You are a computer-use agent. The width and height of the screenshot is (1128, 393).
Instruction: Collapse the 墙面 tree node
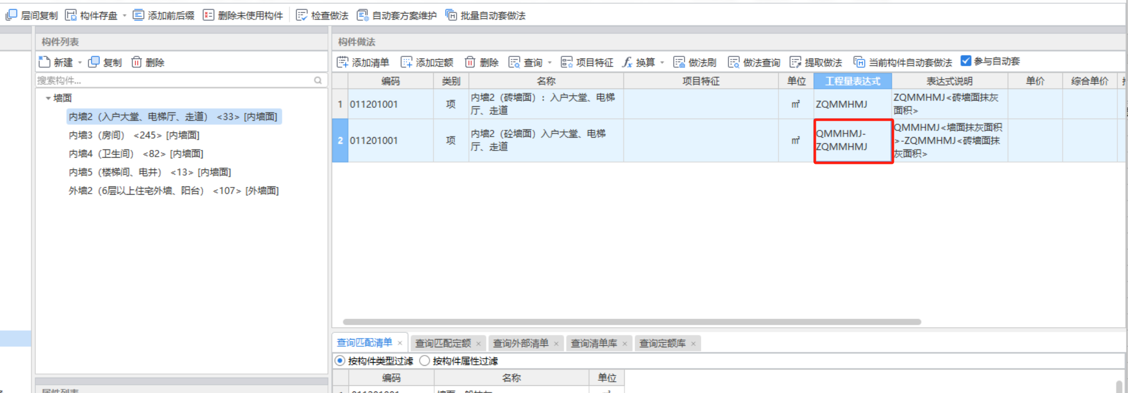point(48,98)
